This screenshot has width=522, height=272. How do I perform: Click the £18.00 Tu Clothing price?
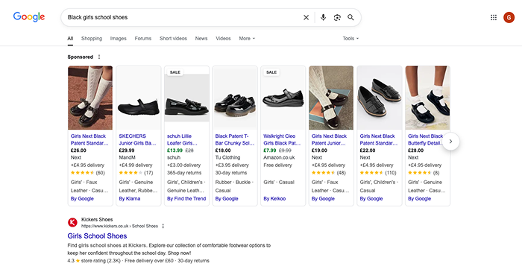tap(223, 151)
